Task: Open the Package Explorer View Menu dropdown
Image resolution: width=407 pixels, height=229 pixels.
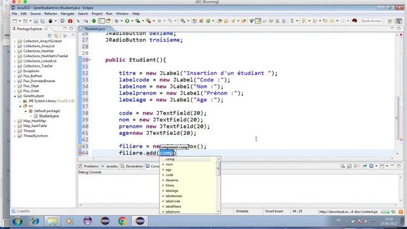Action: tap(73, 36)
